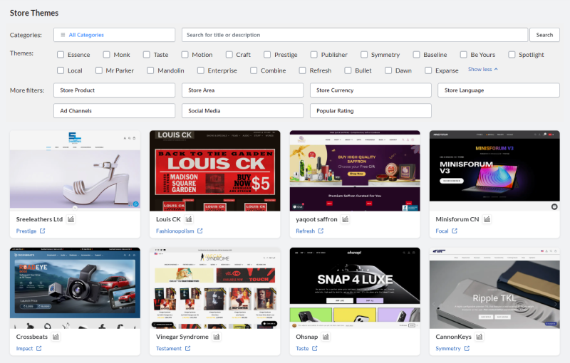Open analytics chart icon beside Sreeleathers Ltd
The image size is (570, 363).
tap(71, 219)
